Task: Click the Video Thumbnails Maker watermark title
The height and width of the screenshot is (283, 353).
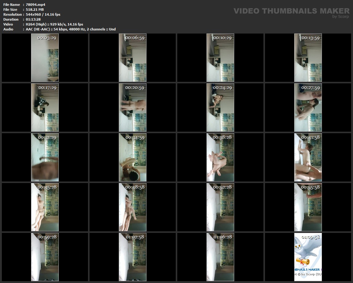Action: (291, 11)
